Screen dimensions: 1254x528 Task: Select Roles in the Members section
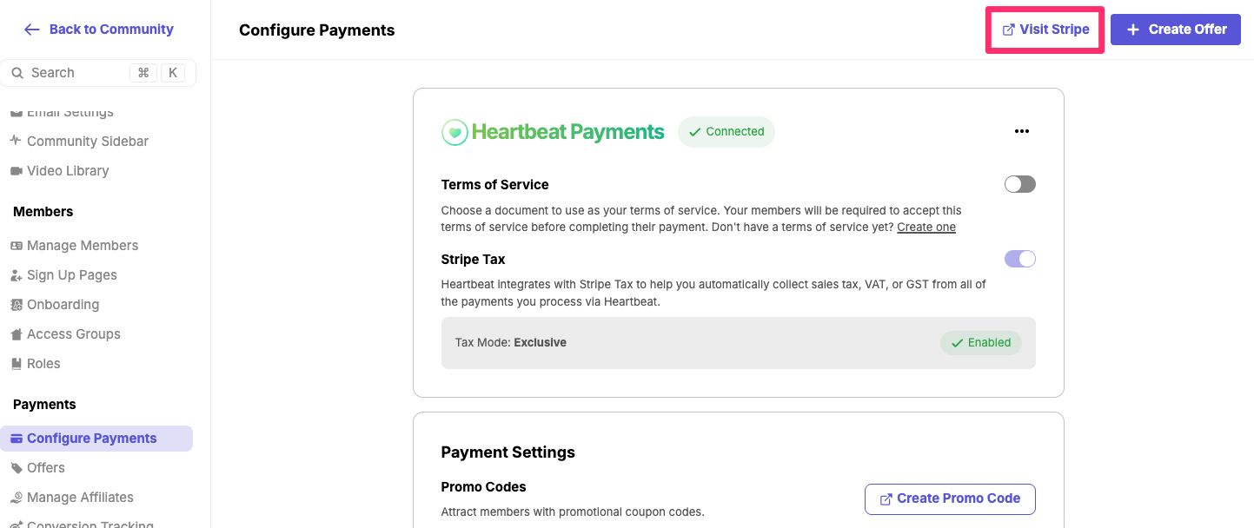point(43,364)
